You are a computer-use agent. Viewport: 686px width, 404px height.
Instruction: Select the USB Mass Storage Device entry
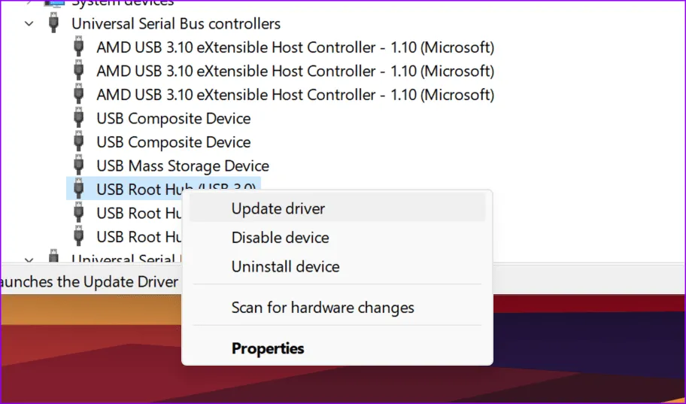[x=183, y=166]
